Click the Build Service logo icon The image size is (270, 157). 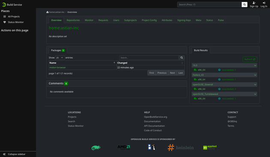pos(4,5)
